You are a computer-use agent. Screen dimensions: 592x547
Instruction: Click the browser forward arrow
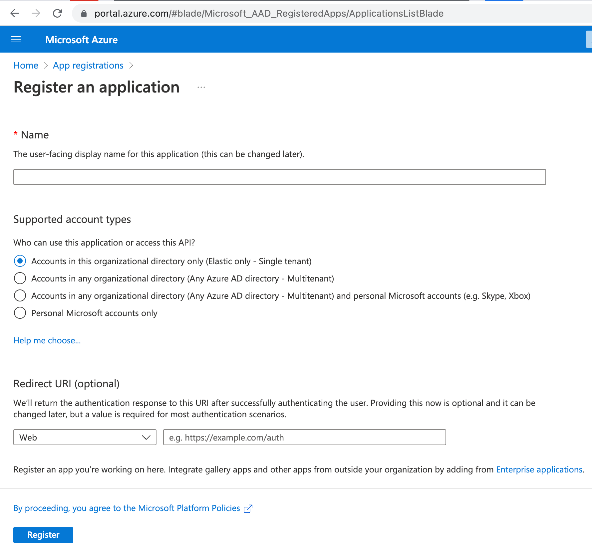pos(36,13)
